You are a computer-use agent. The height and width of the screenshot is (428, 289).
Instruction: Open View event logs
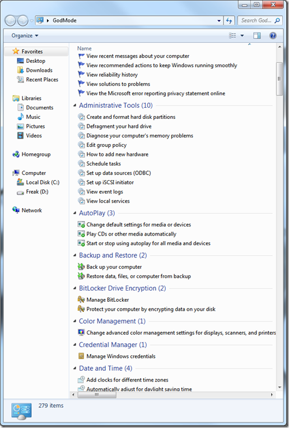105,192
